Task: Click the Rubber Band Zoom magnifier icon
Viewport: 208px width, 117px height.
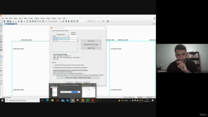Action: 30,21
